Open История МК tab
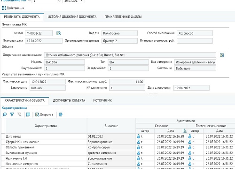This screenshot has width=235, height=169. pyautogui.click(x=102, y=100)
